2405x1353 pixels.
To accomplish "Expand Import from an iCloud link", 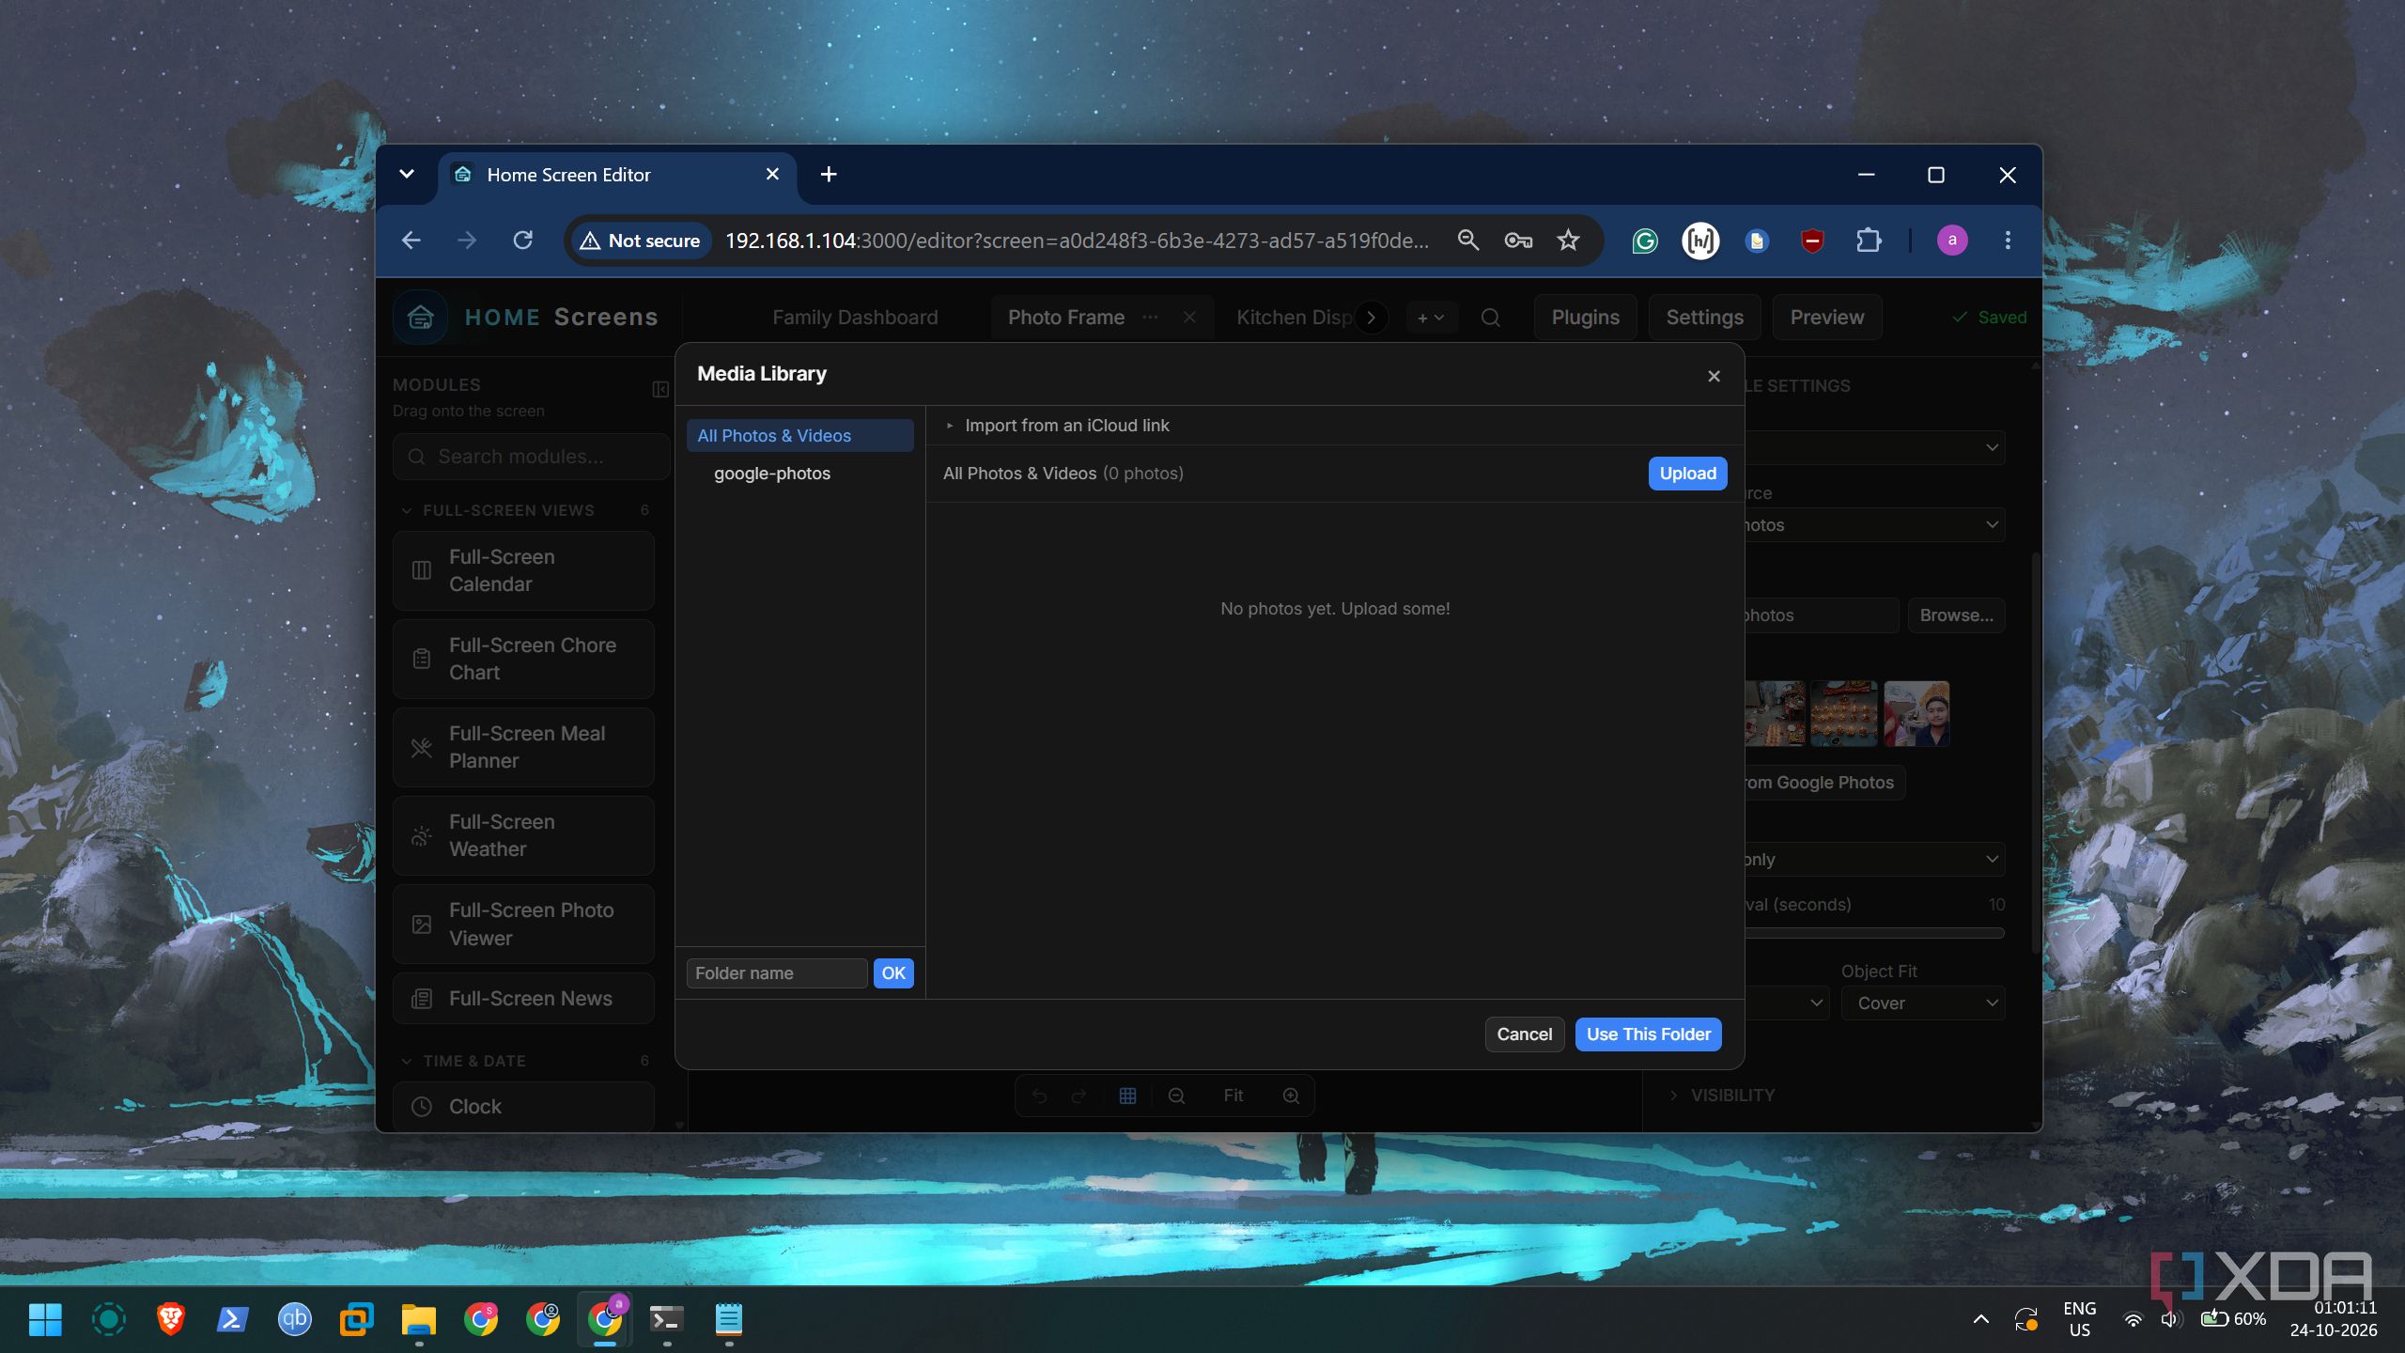I will [1058, 426].
